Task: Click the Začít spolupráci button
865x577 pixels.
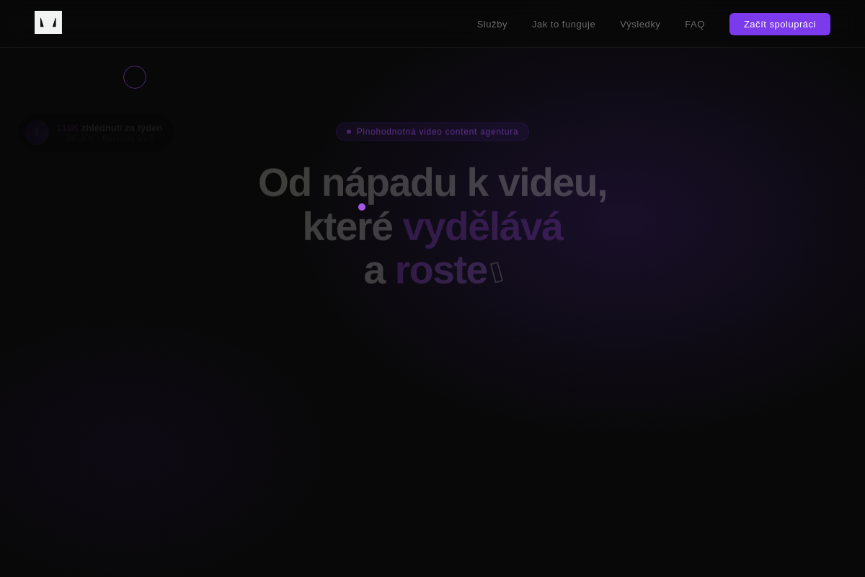Action: [780, 24]
